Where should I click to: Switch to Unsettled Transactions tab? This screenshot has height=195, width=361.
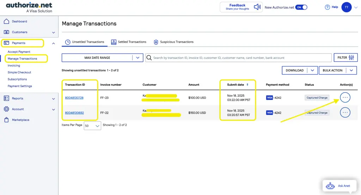(x=85, y=42)
